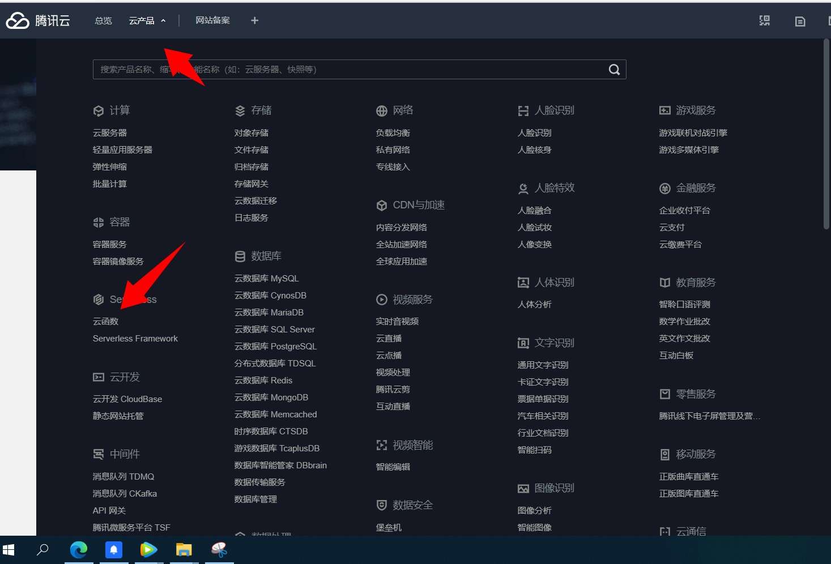The width and height of the screenshot is (831, 564).
Task: Click the Tencent Cloud logo
Action: 37,20
